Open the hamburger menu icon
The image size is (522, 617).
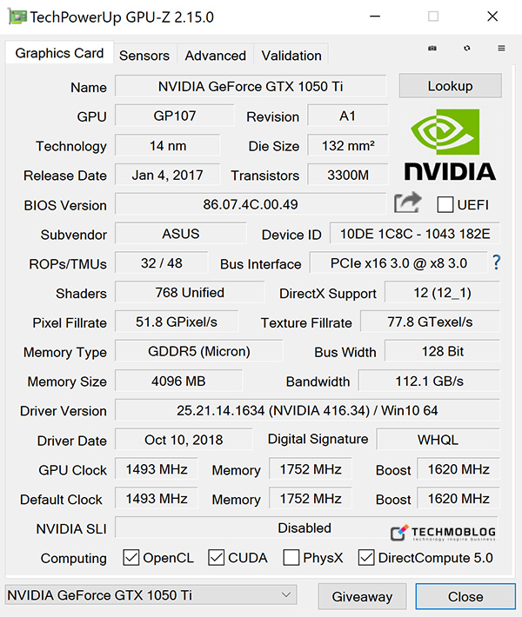tap(501, 49)
